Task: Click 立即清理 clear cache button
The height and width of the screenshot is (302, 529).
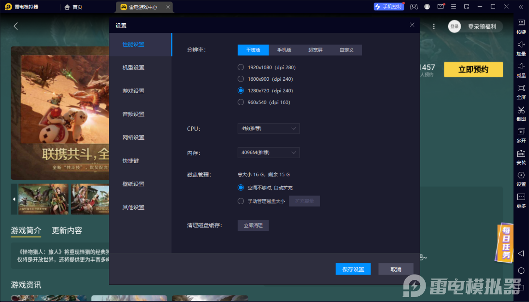Action: point(253,225)
